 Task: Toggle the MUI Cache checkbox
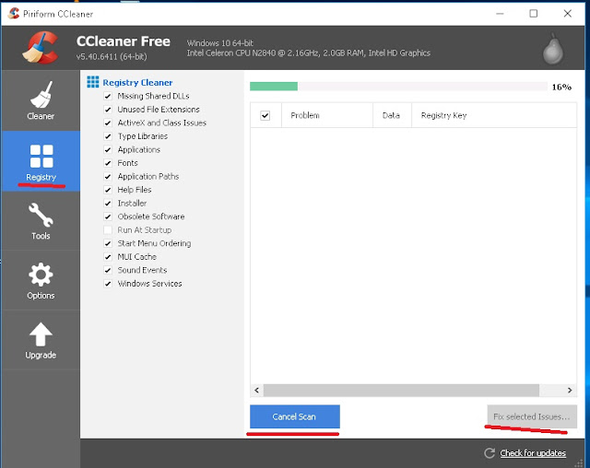point(108,257)
